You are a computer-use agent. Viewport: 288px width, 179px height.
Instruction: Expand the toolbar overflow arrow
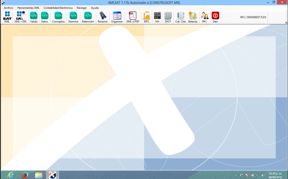(286, 23)
